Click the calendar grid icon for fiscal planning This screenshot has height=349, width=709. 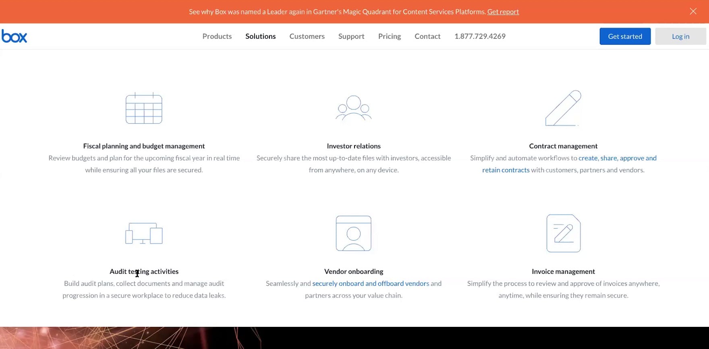tap(144, 108)
